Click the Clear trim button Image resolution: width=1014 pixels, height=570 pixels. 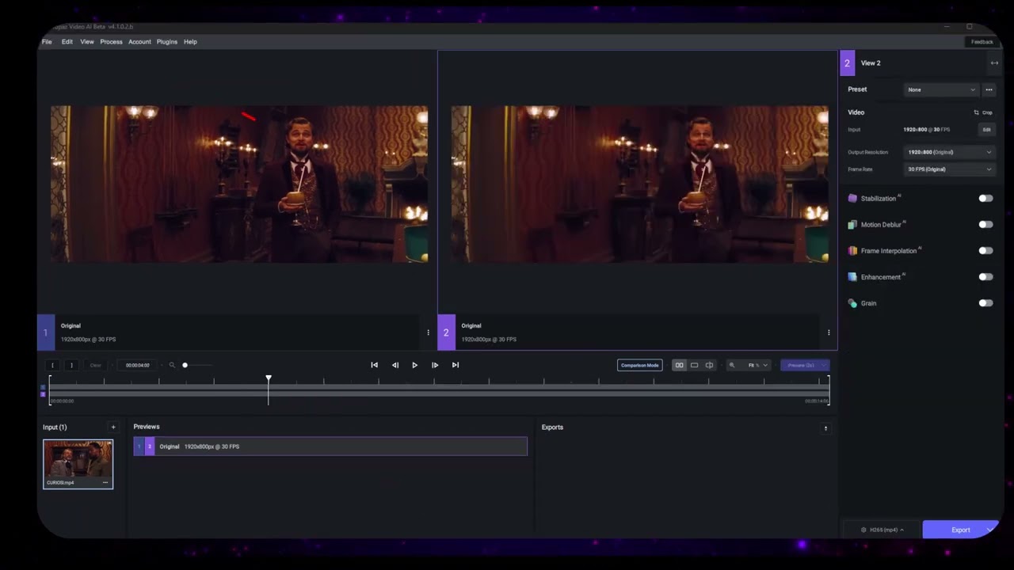(x=95, y=365)
